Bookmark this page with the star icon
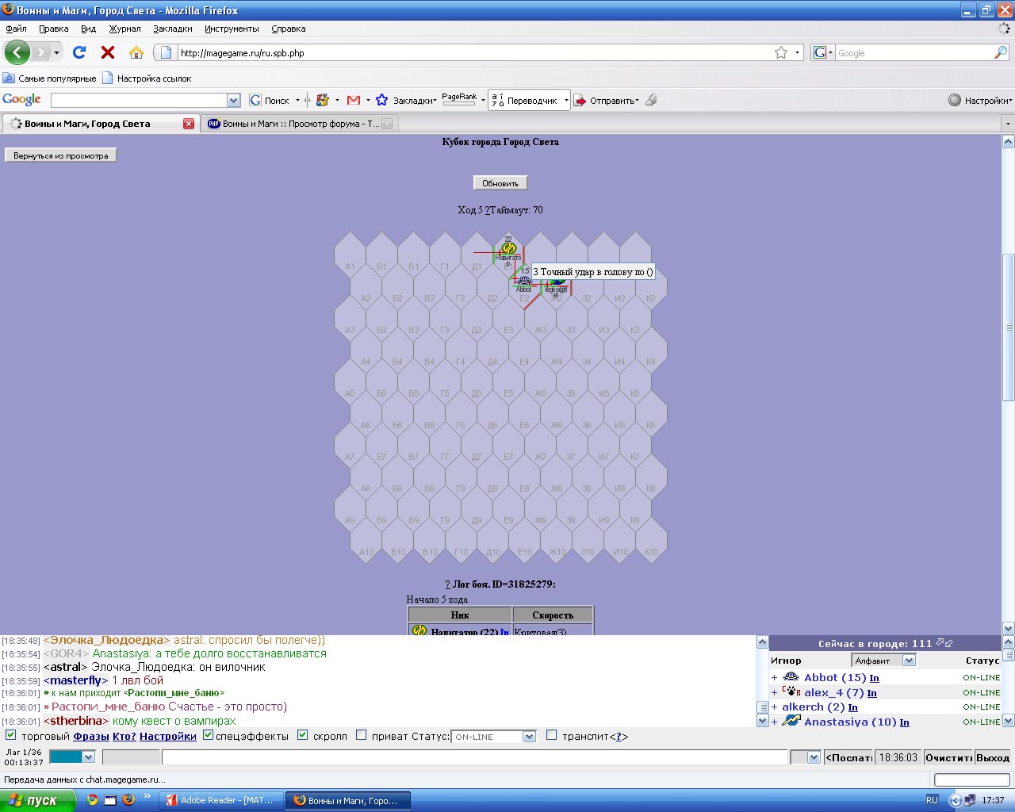 click(781, 52)
